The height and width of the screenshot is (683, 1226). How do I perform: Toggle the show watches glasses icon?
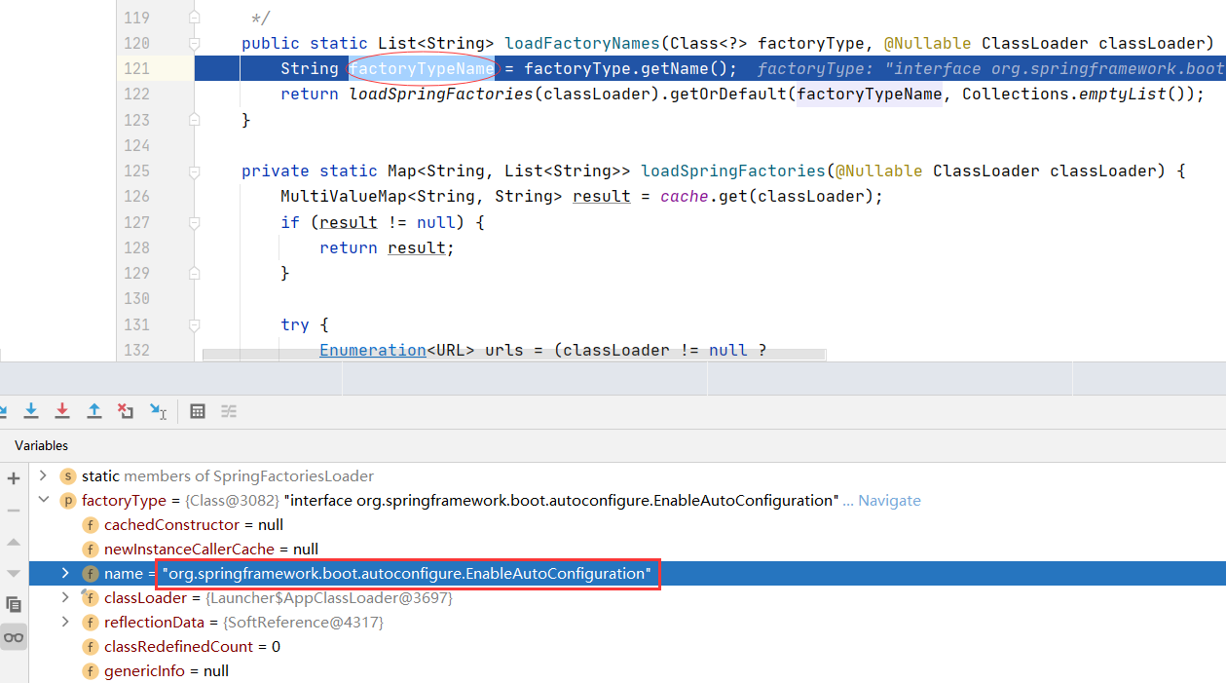click(14, 637)
